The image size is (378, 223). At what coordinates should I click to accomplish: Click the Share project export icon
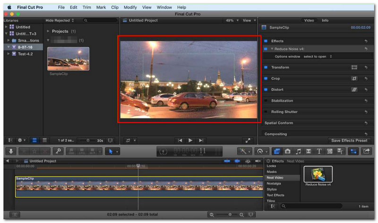pos(367,152)
